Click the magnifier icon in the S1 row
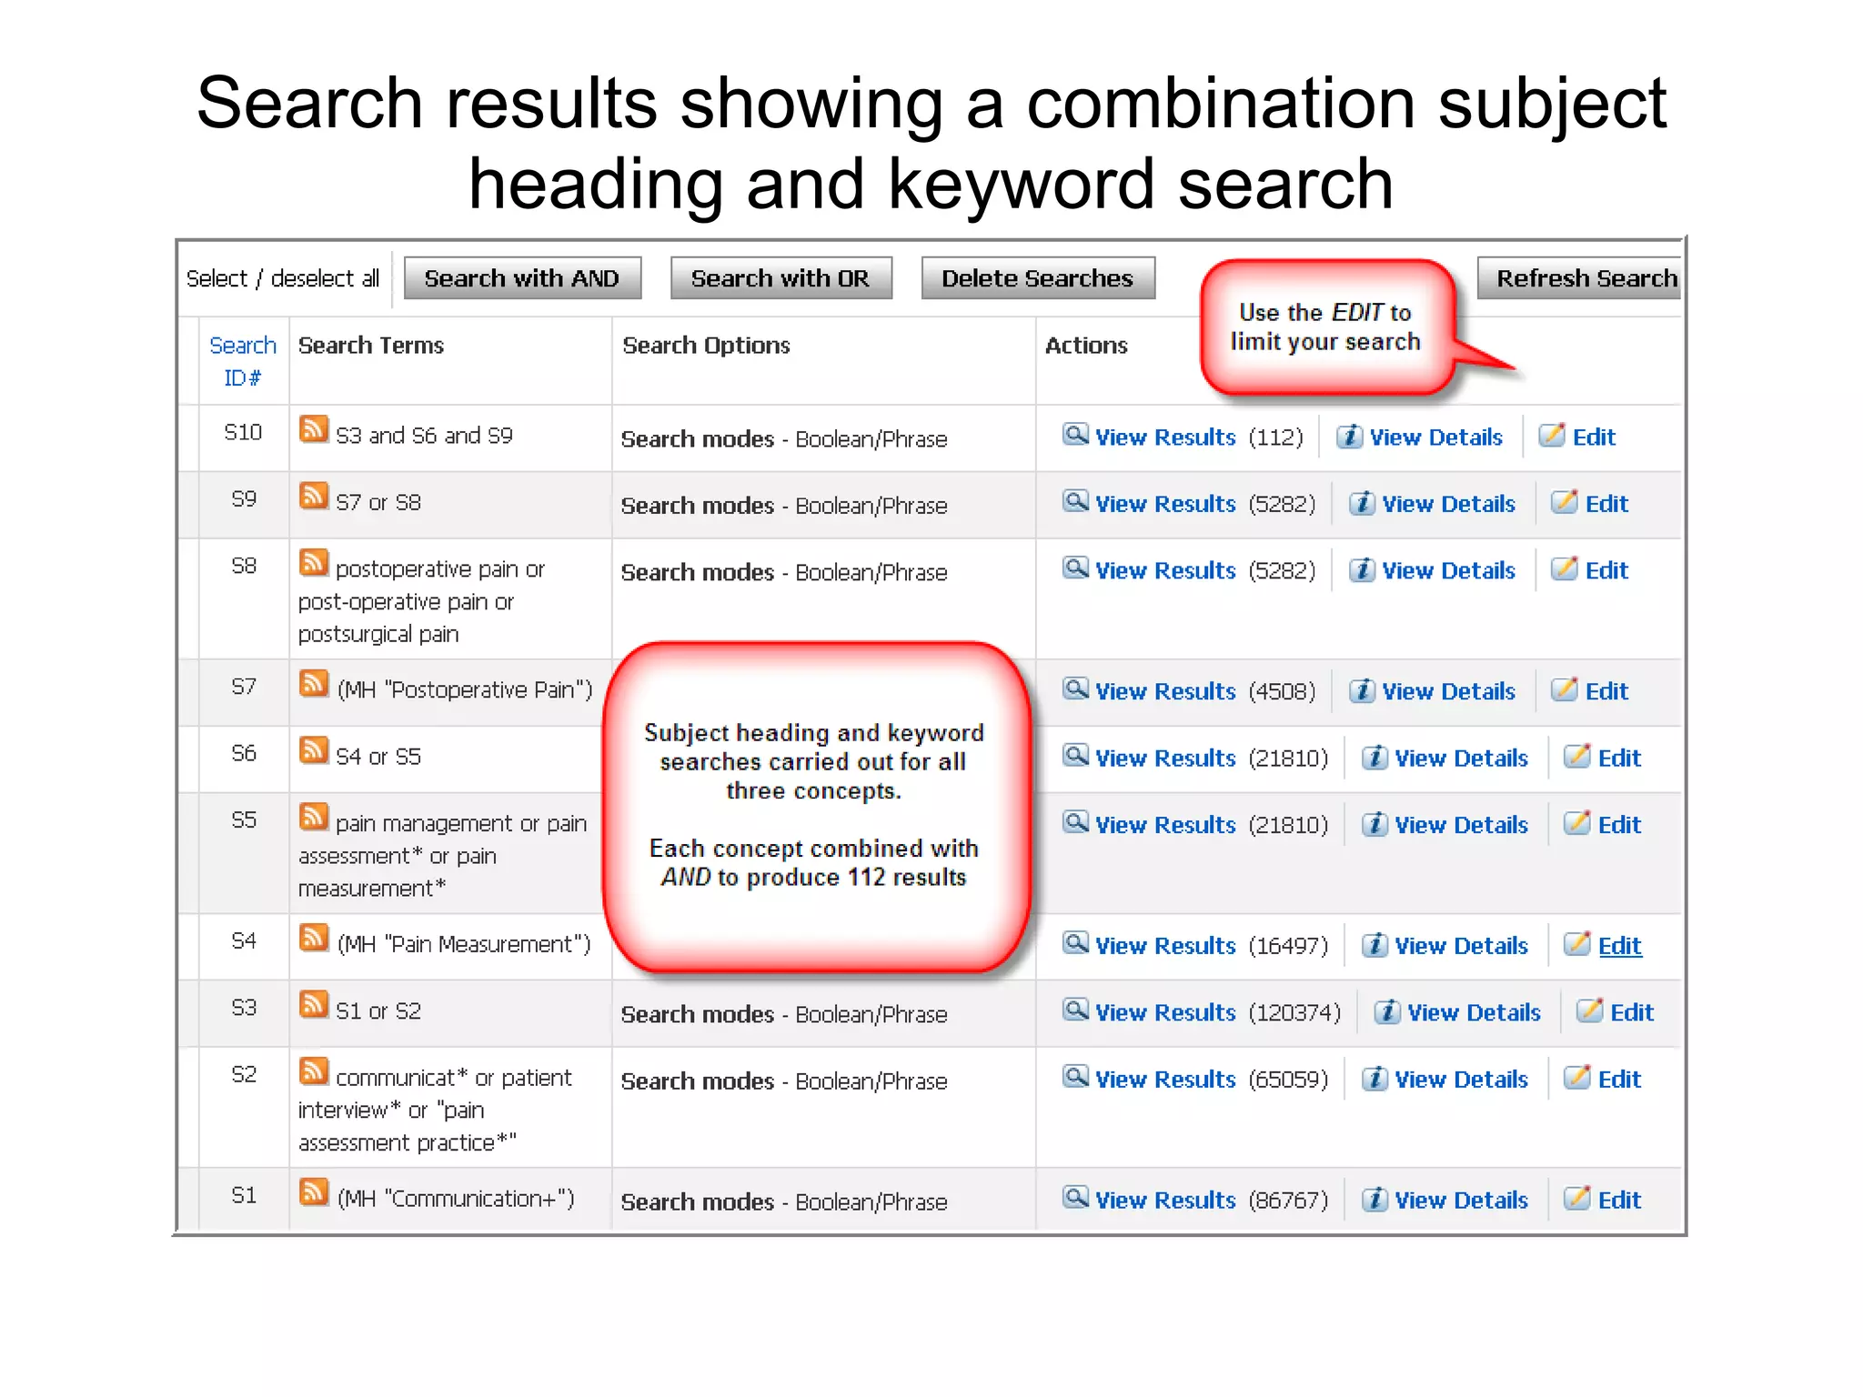Viewport: 1863px width, 1397px height. pyautogui.click(x=1075, y=1198)
